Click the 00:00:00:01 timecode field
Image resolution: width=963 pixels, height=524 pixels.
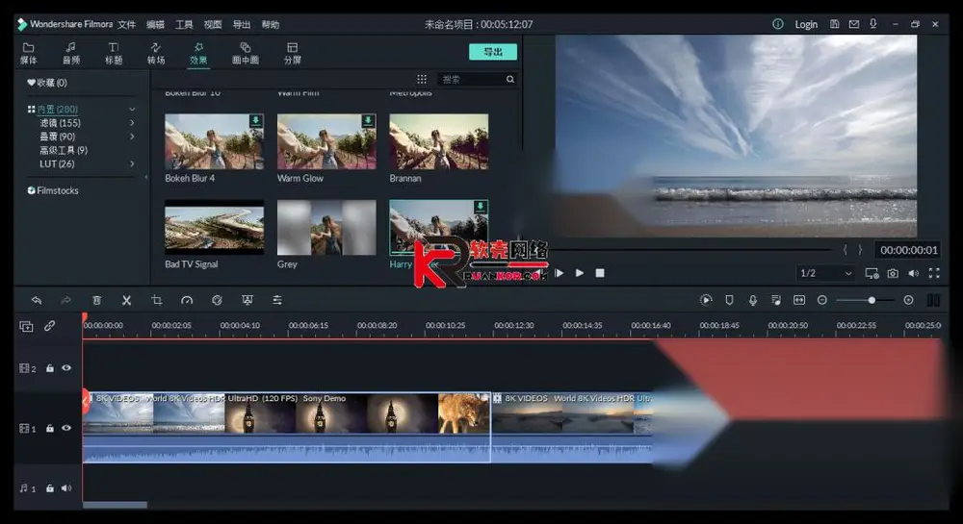pos(908,250)
